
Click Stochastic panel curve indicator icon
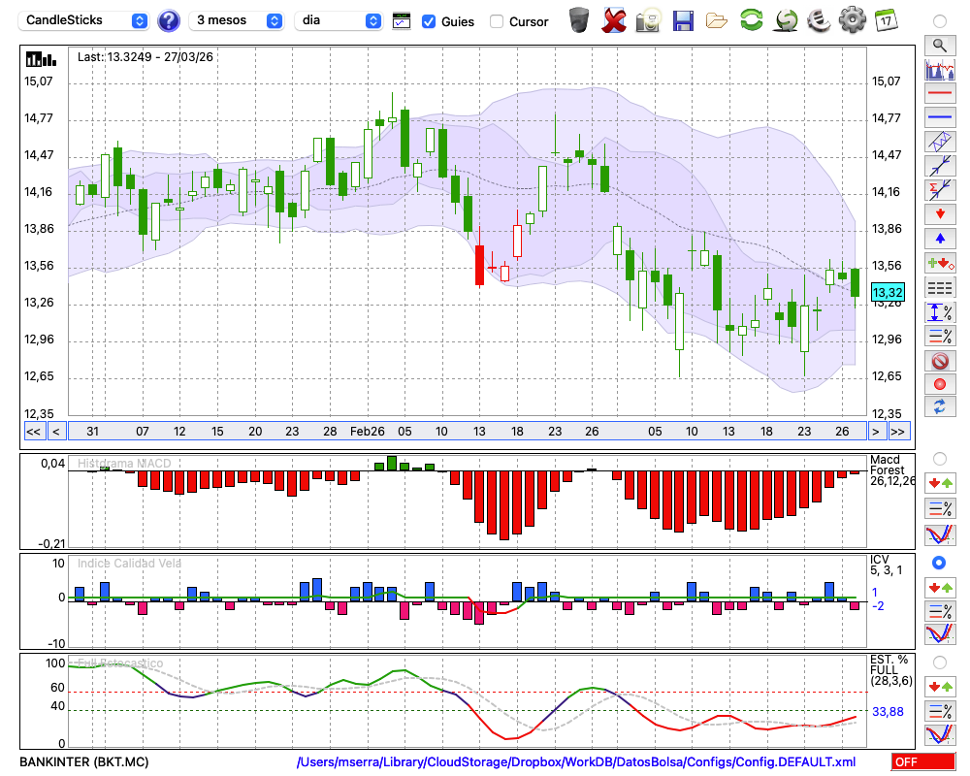coord(940,734)
